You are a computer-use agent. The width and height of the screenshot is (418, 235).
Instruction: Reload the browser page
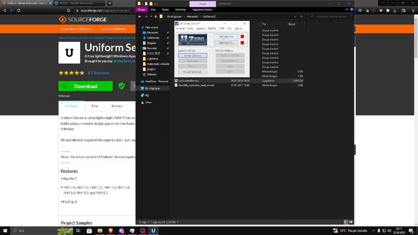tap(19, 10)
